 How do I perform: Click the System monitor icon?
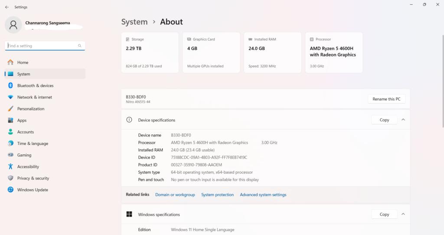coord(10,74)
